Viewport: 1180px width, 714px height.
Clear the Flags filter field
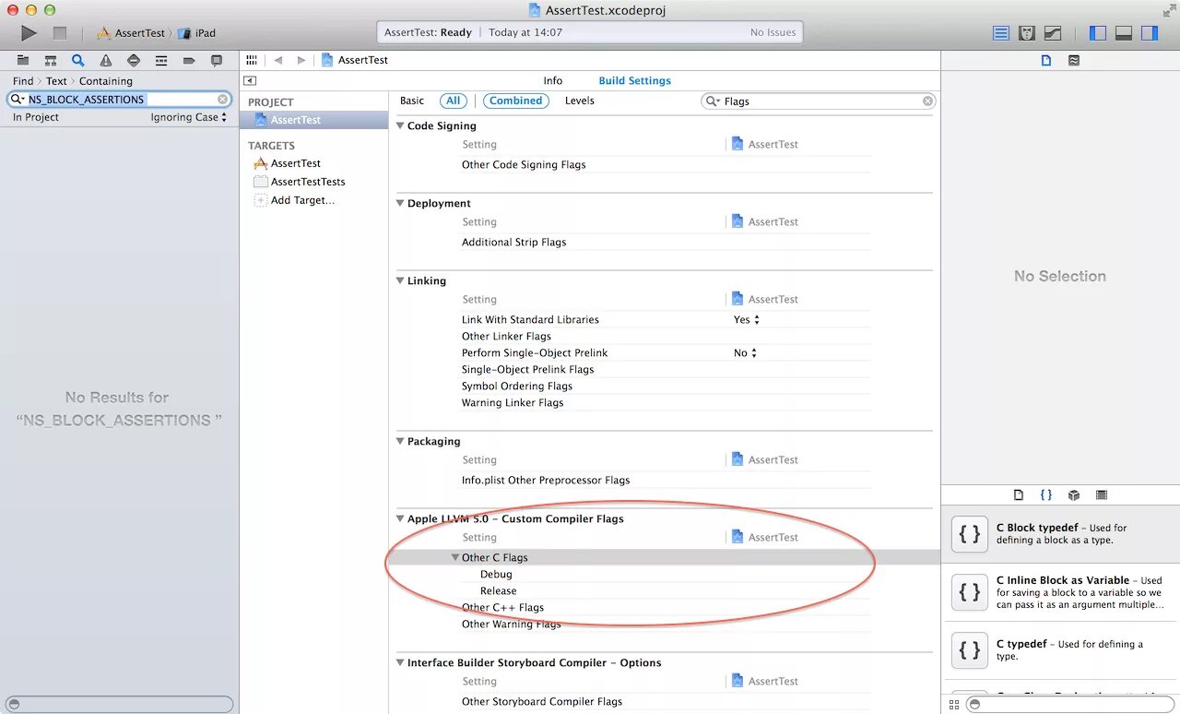click(927, 101)
